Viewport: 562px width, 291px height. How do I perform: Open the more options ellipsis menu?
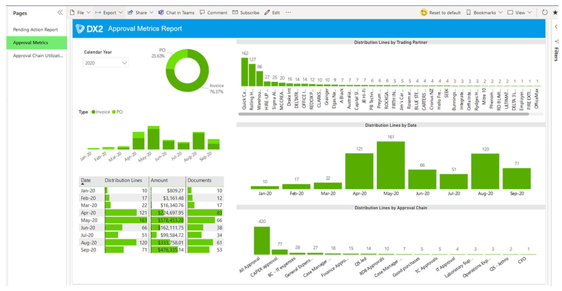point(288,12)
